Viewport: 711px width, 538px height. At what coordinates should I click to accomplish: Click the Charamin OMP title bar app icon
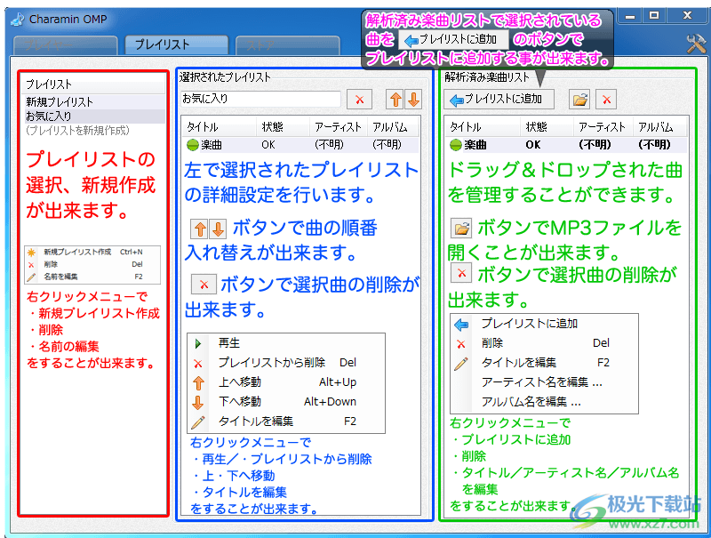point(17,20)
